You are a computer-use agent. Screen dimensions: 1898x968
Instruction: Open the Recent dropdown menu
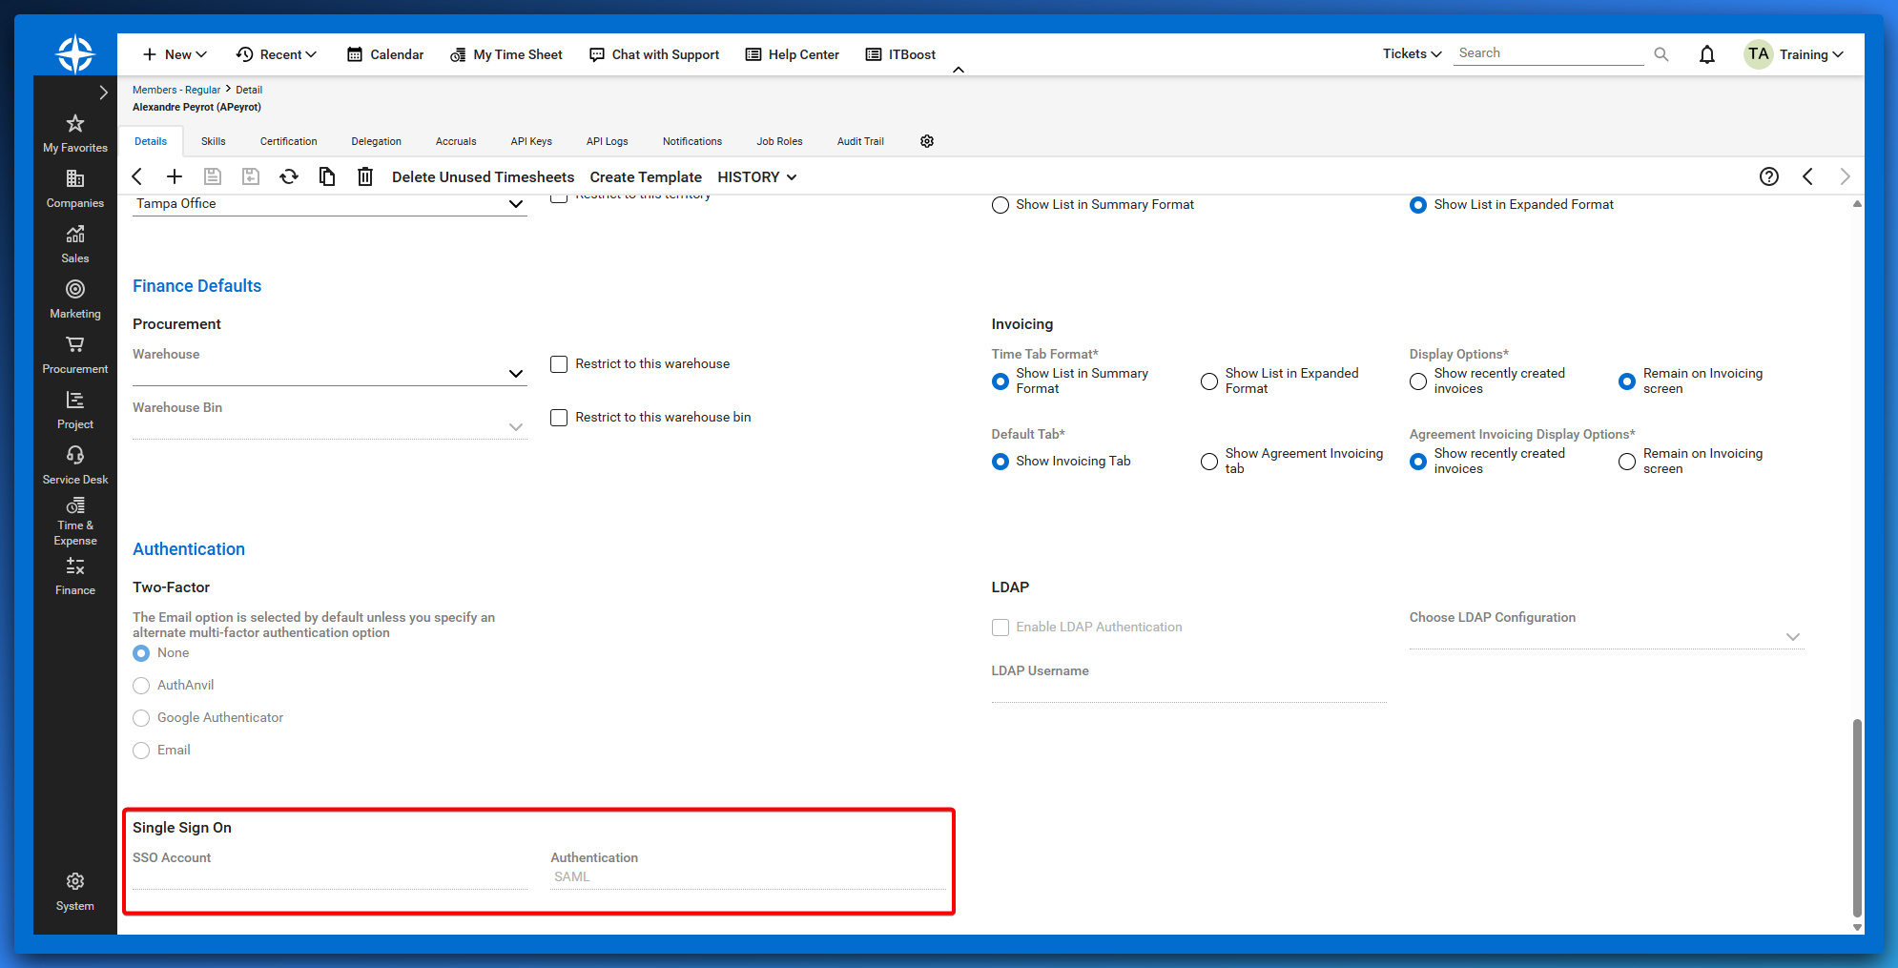point(277,54)
